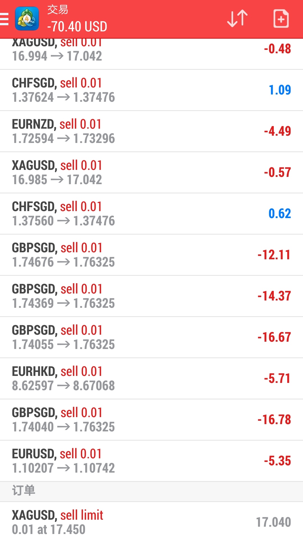Image resolution: width=303 pixels, height=541 pixels.
Task: Open XAGUSD sell limit pending order
Action: [x=151, y=522]
